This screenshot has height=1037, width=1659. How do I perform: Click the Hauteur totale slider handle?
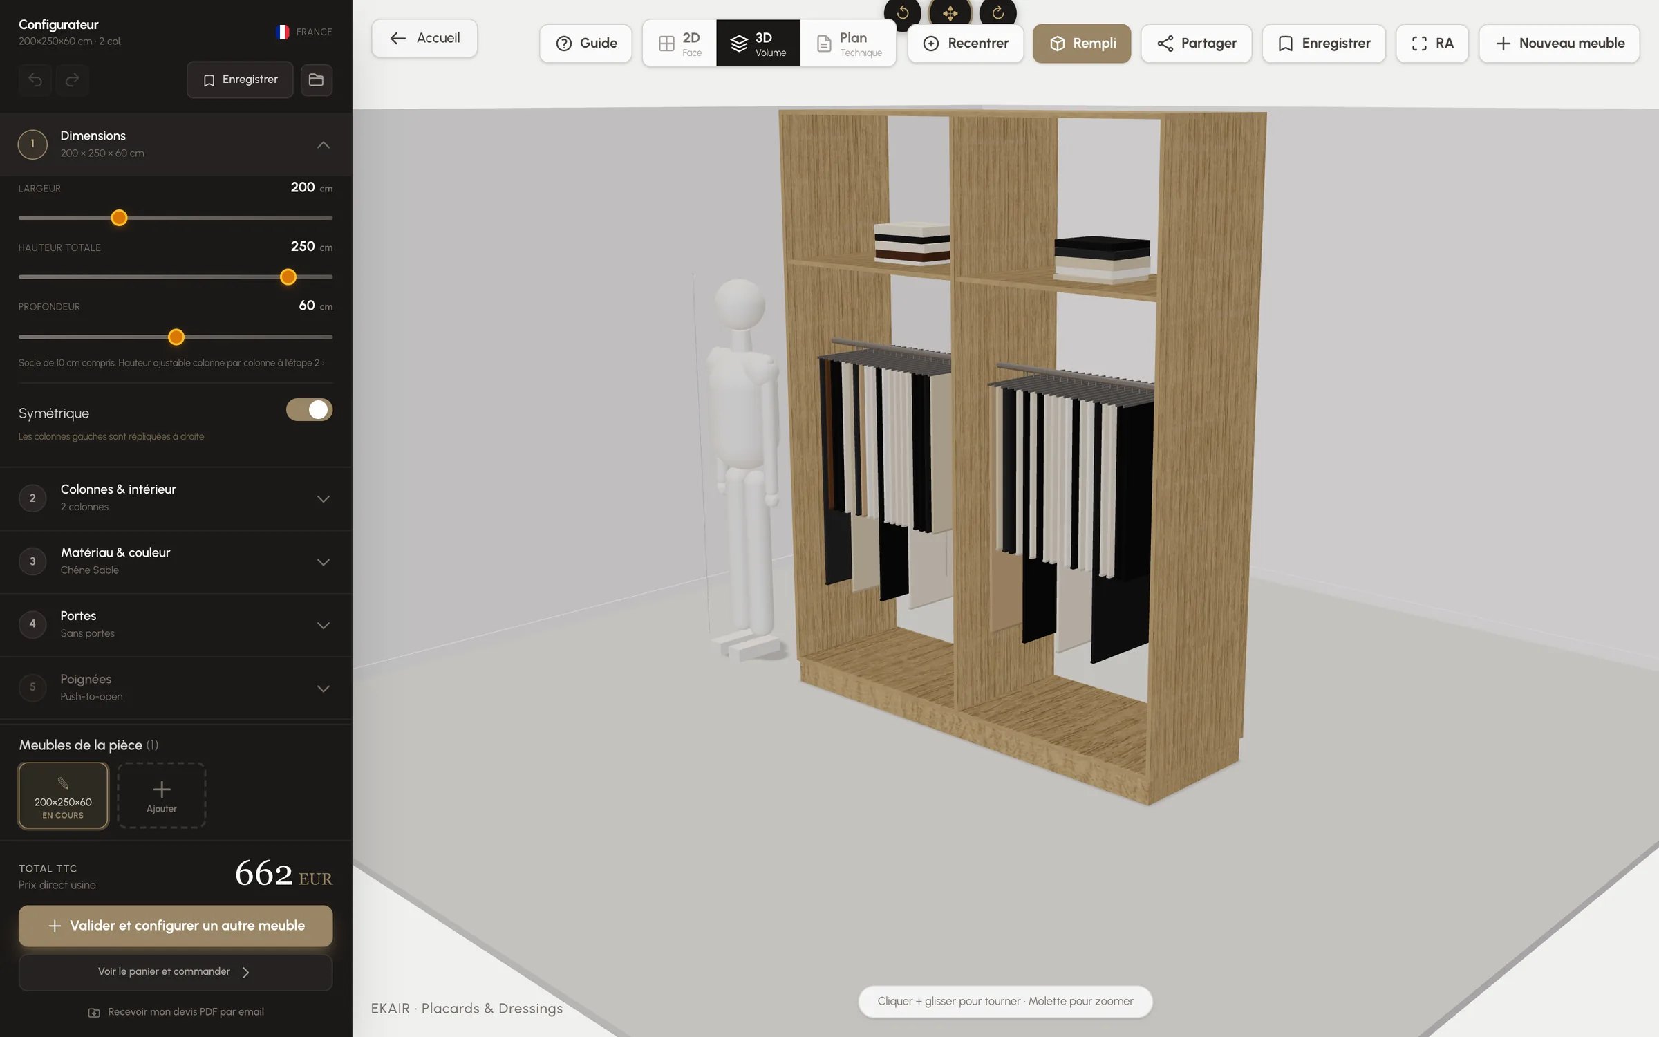click(288, 277)
